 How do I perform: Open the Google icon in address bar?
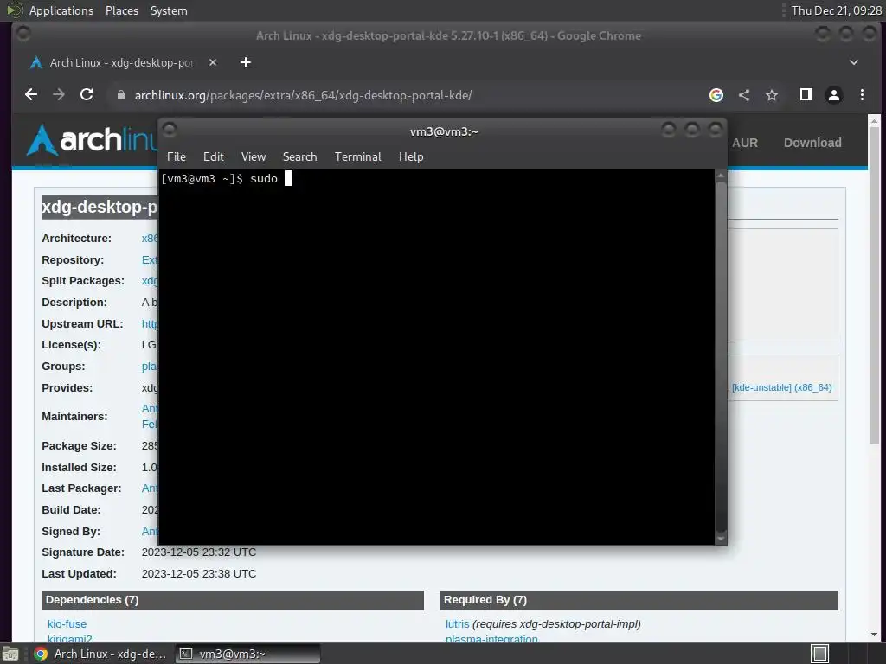pyautogui.click(x=716, y=95)
